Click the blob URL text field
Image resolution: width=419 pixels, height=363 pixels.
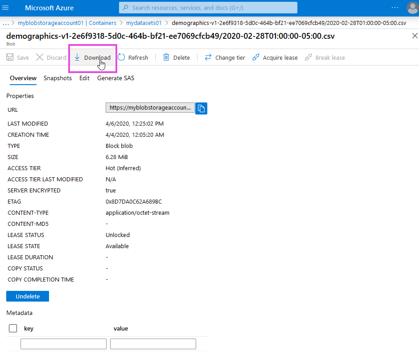point(150,108)
